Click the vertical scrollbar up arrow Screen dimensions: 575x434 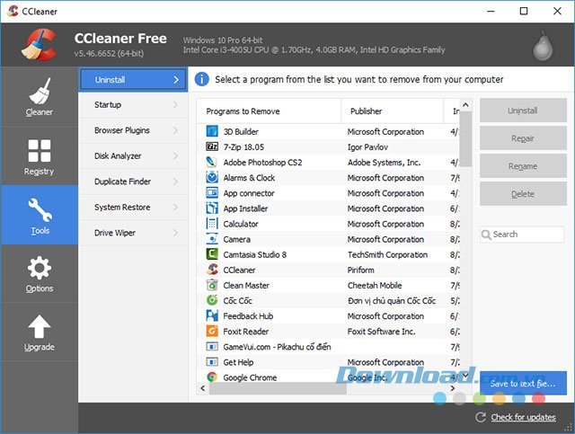point(465,105)
